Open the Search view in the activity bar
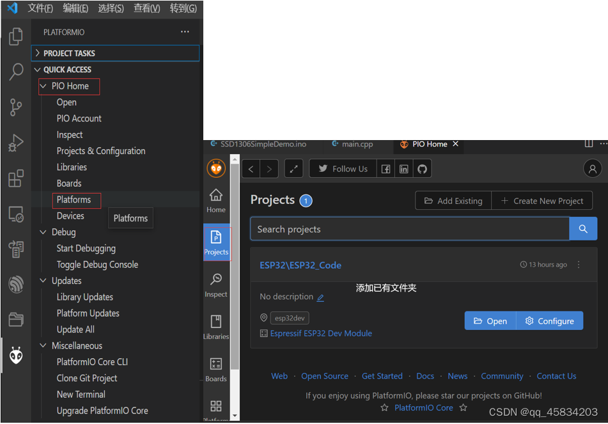Screen dimensions: 608x424 pos(16,72)
